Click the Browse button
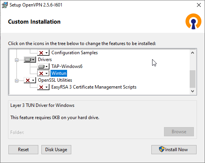Viewport: 205px width, 163px height. [x=179, y=132]
